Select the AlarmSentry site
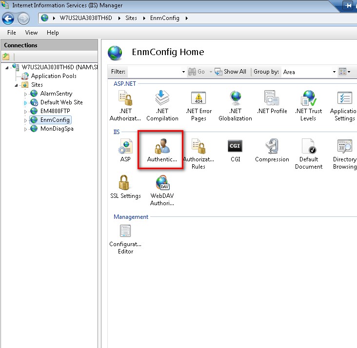The width and height of the screenshot is (357, 348). click(x=56, y=94)
